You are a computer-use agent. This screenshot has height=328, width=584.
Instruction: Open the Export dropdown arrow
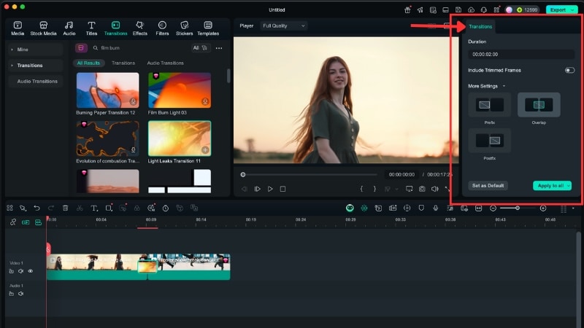tap(573, 10)
